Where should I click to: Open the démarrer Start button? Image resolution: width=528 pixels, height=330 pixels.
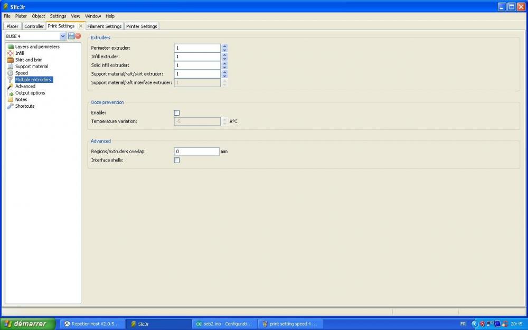(27, 324)
